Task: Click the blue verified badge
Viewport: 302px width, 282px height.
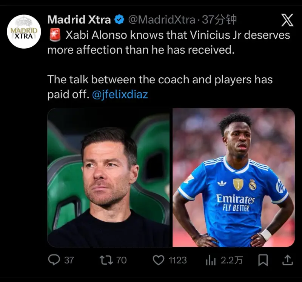Action: click(120, 20)
